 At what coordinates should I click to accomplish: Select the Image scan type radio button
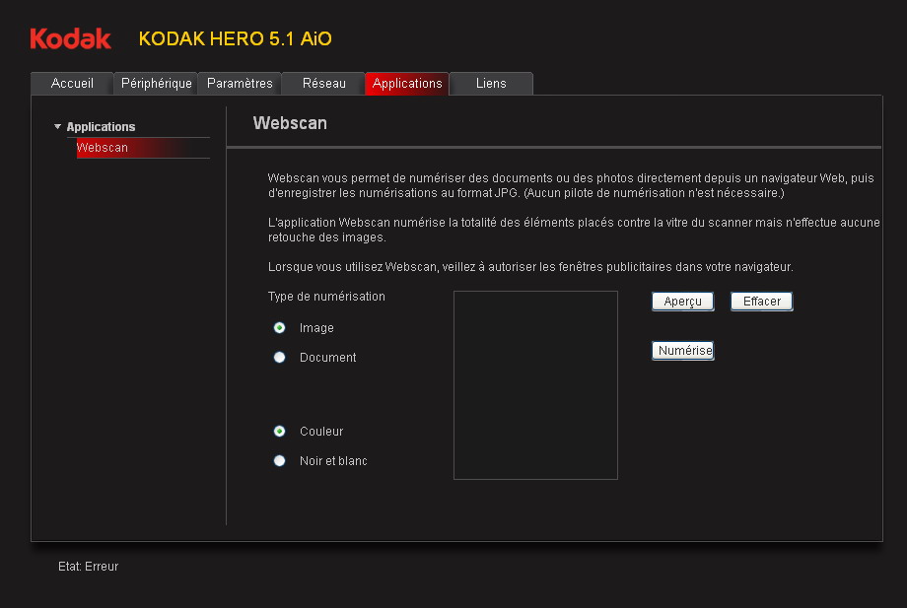tap(280, 328)
